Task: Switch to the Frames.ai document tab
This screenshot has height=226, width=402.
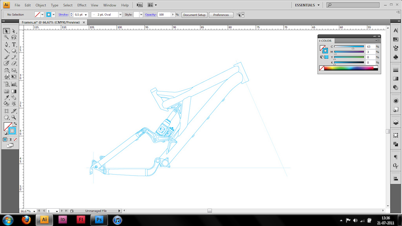Action: (x=51, y=22)
